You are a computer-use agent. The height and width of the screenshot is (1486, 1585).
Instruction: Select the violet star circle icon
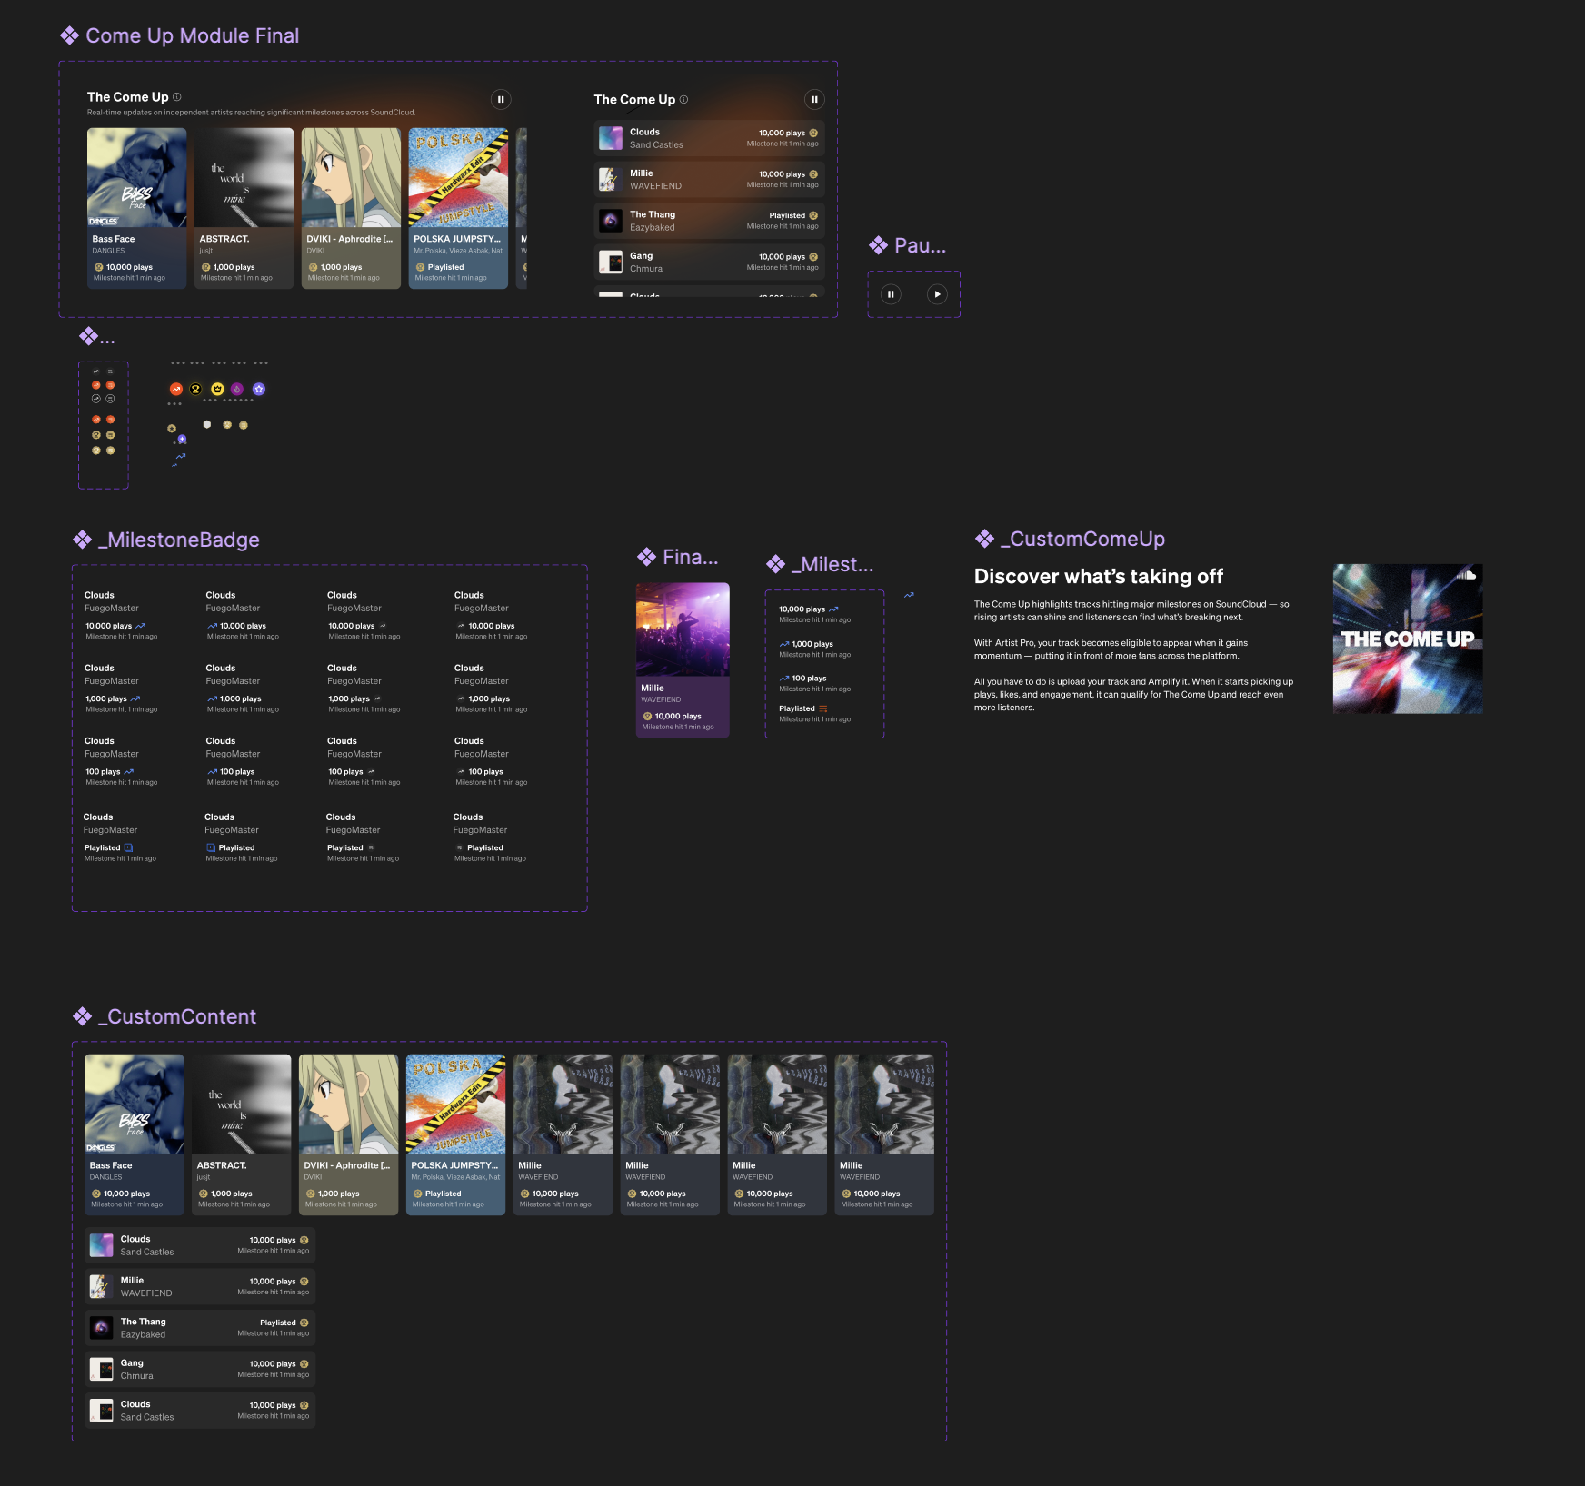tap(259, 389)
